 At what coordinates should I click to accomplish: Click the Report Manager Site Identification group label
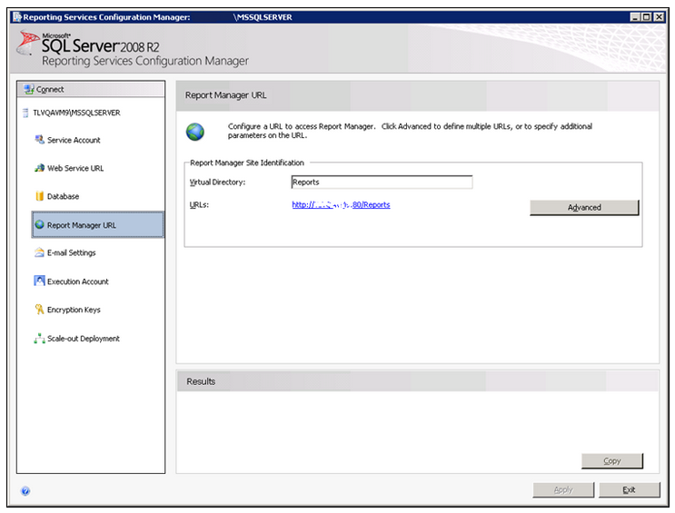pyautogui.click(x=247, y=163)
